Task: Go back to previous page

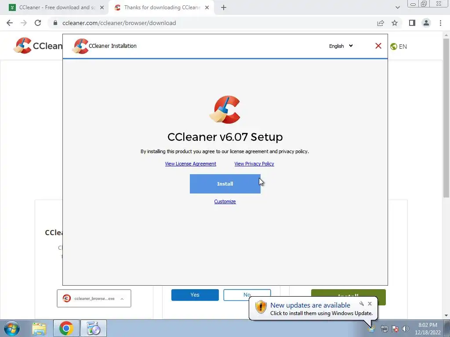Action: [x=10, y=23]
